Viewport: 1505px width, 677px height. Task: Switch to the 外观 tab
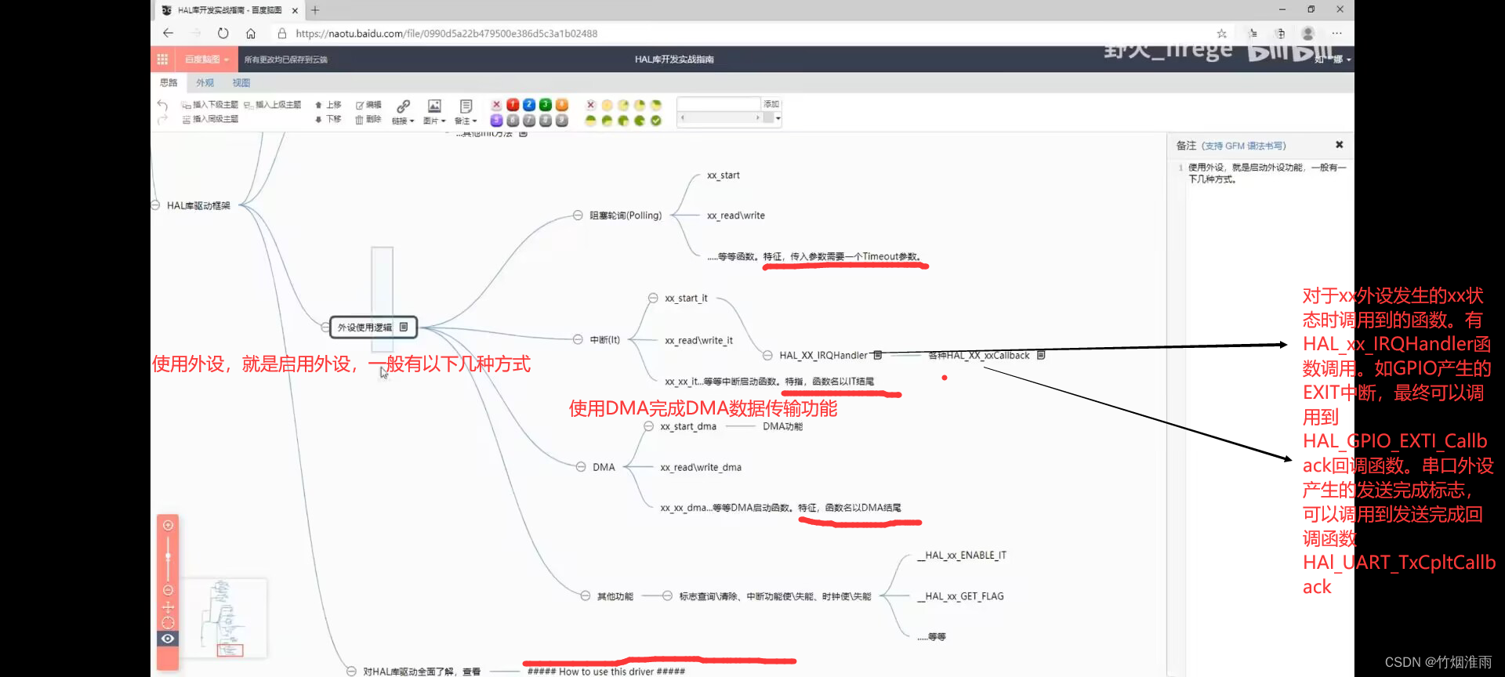click(x=205, y=82)
